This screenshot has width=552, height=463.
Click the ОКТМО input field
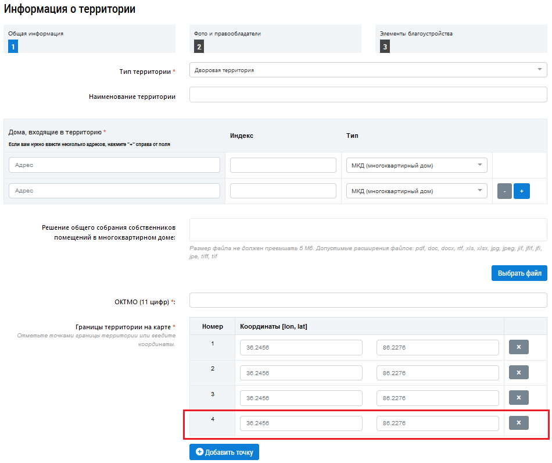(x=368, y=300)
